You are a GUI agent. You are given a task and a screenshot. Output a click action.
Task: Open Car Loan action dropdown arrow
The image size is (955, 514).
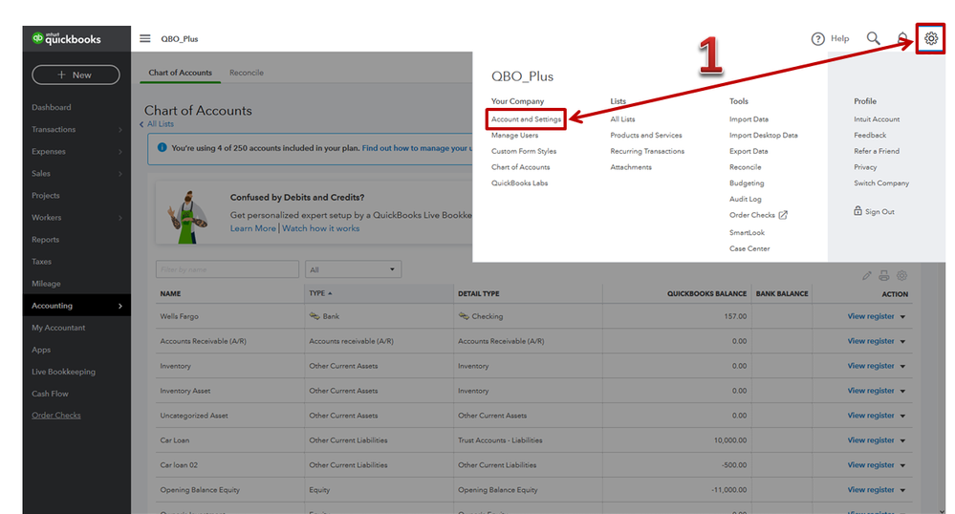tap(902, 440)
